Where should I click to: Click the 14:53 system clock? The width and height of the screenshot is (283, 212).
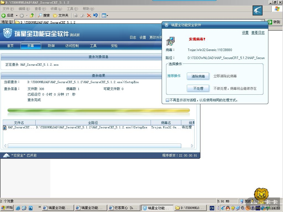point(276,208)
